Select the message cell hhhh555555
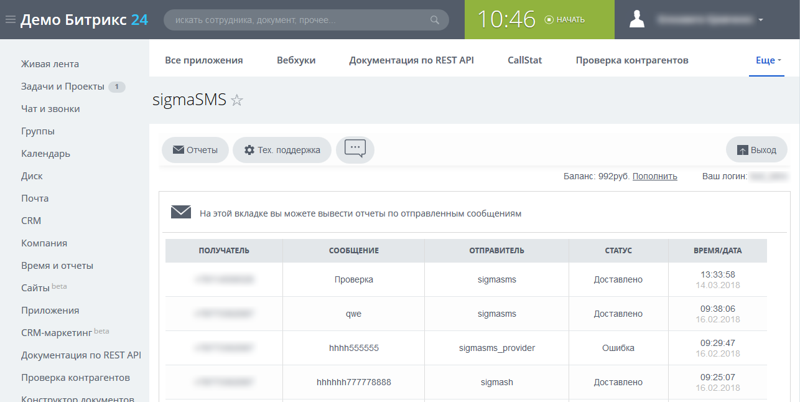Screen dimensions: 800x402 point(354,348)
